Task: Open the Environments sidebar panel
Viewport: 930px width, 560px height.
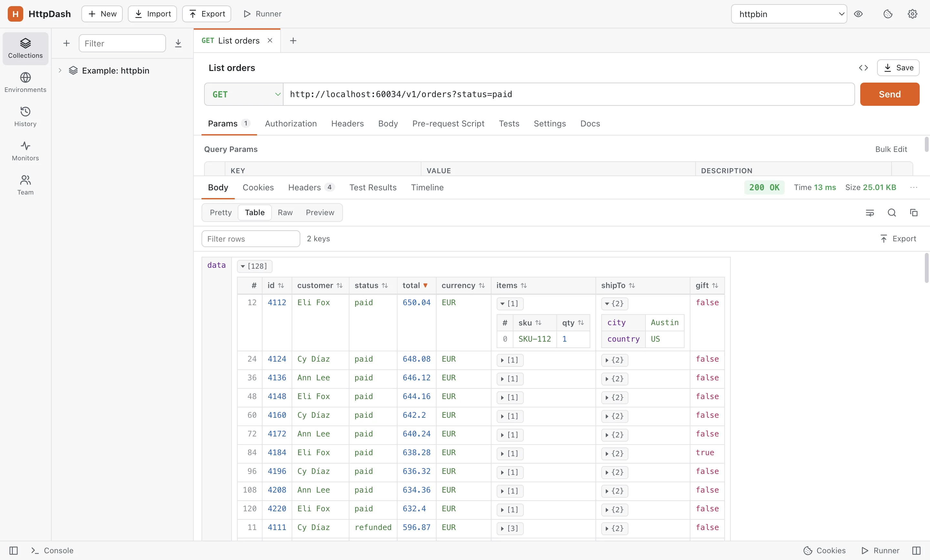Action: [x=25, y=83]
